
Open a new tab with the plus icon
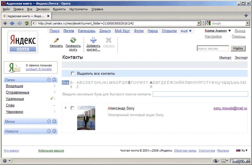point(246,15)
